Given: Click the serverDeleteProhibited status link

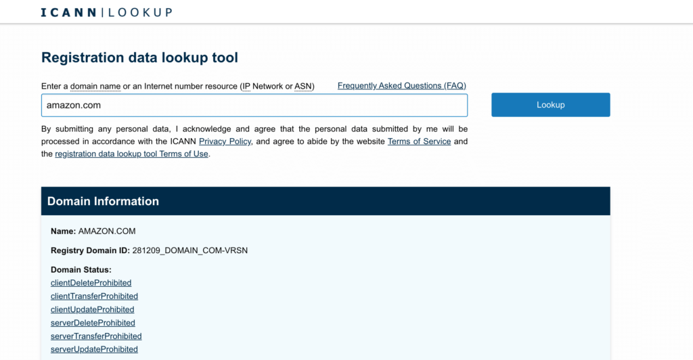Looking at the screenshot, I should pyautogui.click(x=93, y=323).
